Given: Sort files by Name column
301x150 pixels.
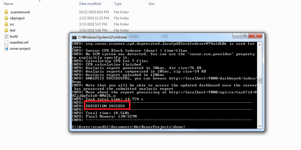Looking at the screenshot, I should point(8,4).
